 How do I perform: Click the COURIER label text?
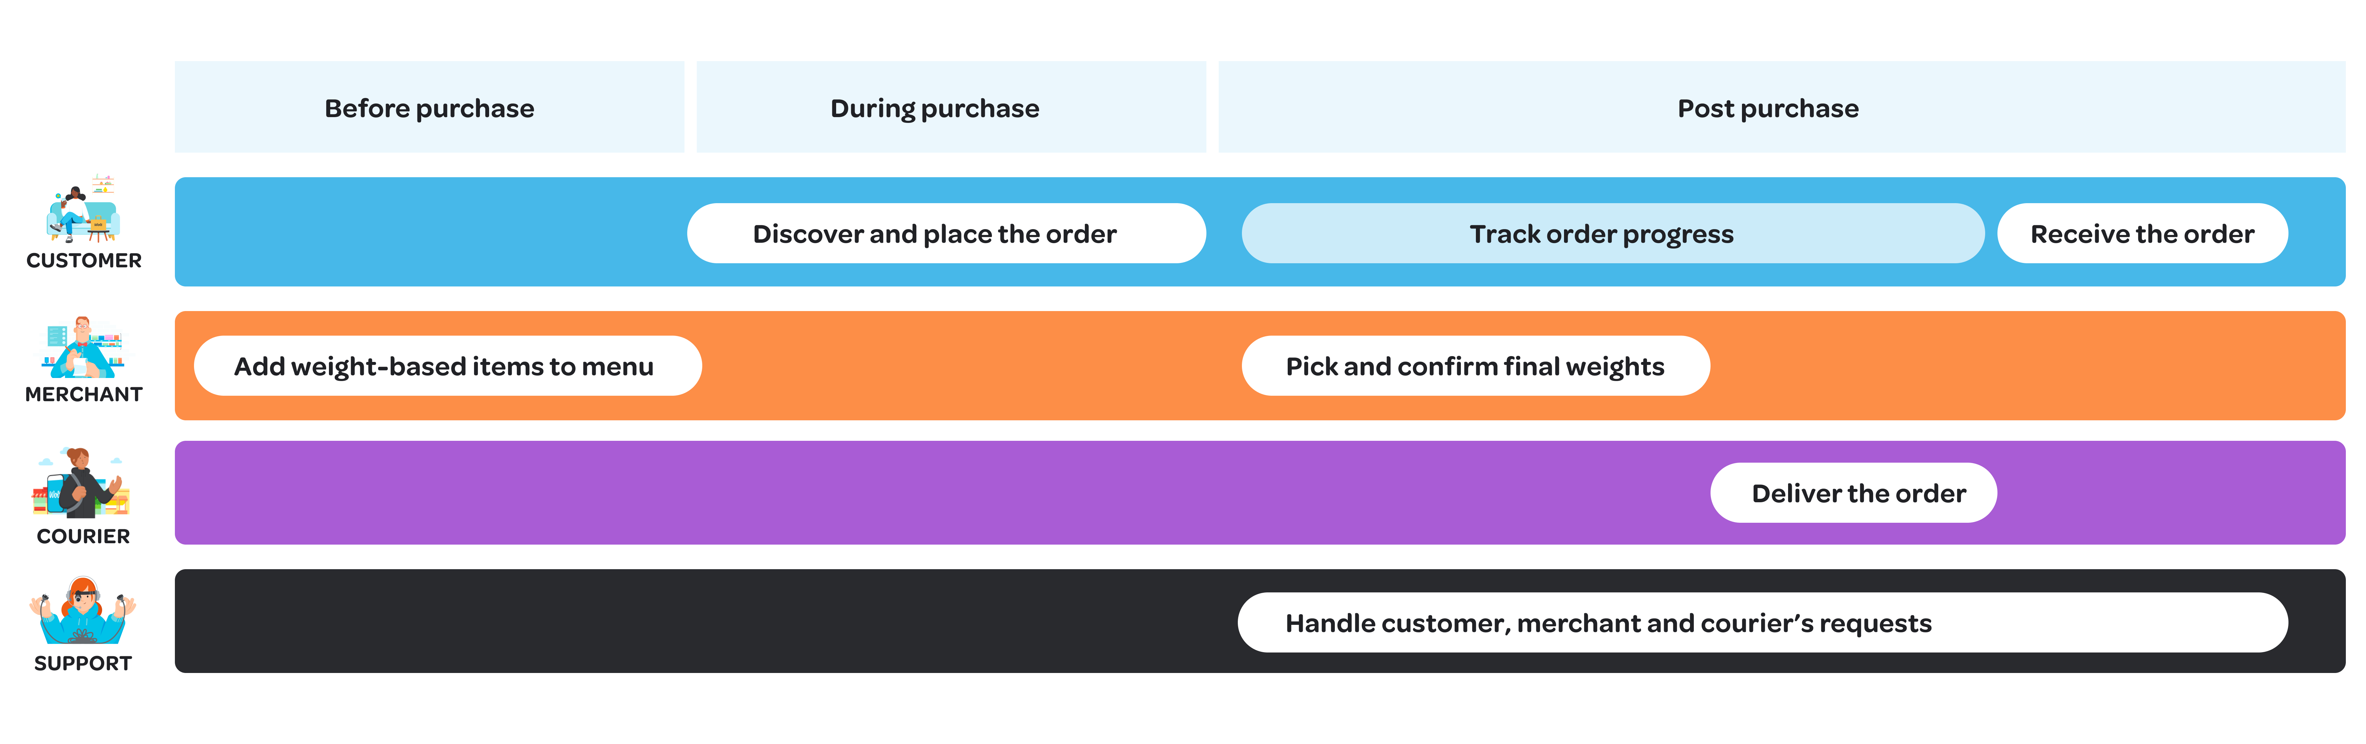(84, 536)
